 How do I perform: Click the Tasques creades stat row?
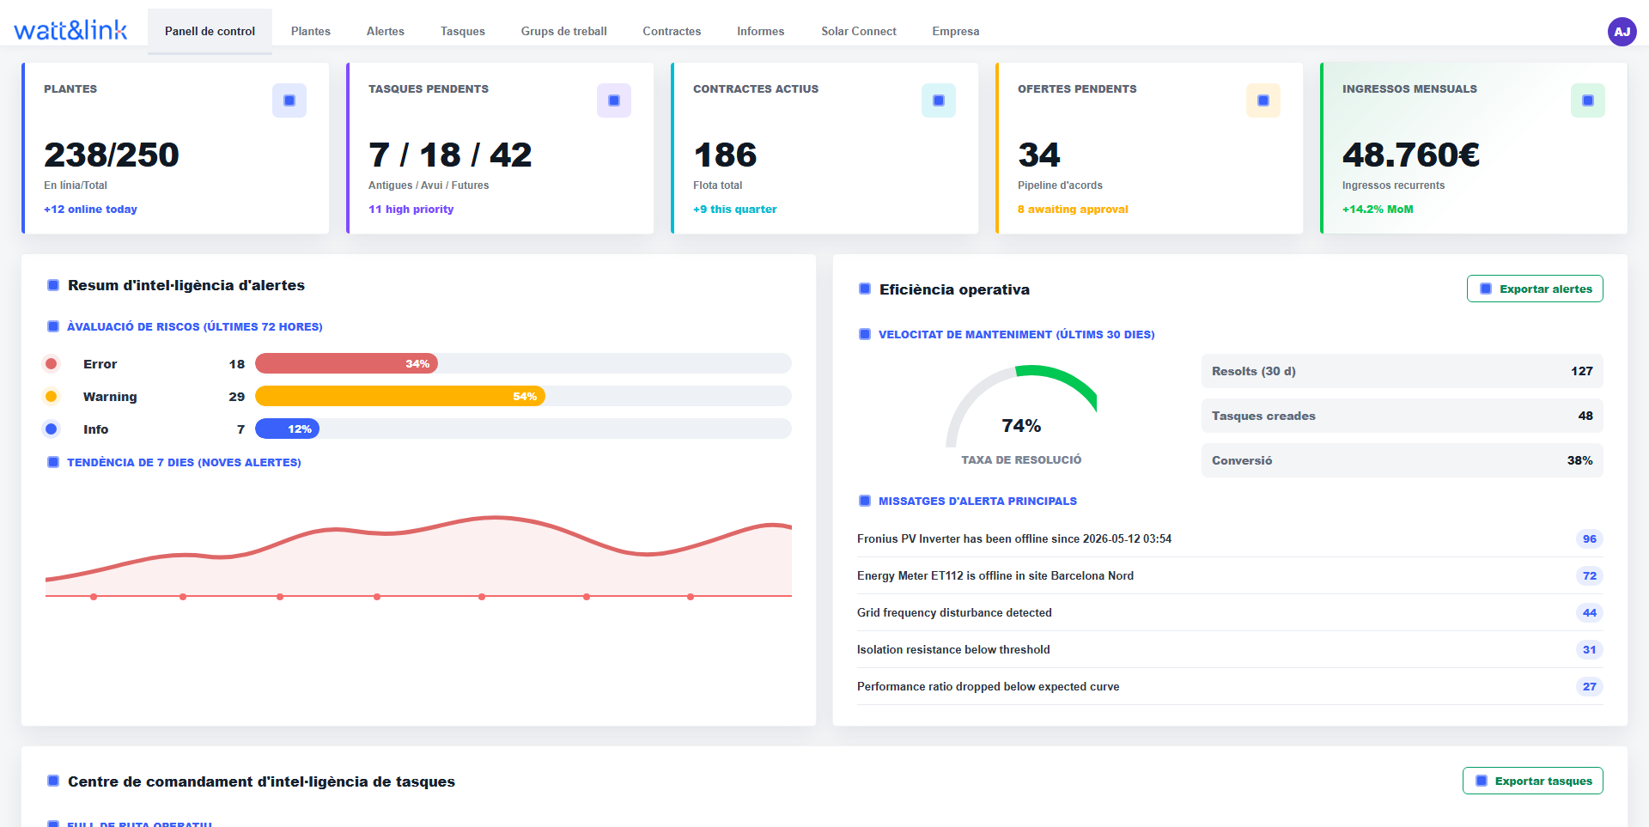tap(1403, 416)
